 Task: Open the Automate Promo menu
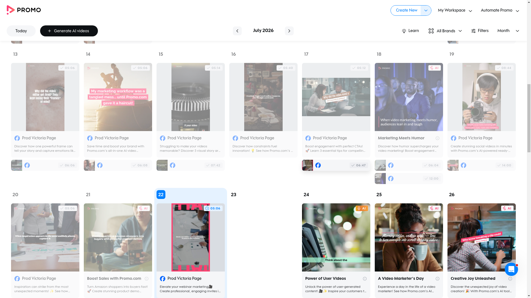(x=500, y=10)
